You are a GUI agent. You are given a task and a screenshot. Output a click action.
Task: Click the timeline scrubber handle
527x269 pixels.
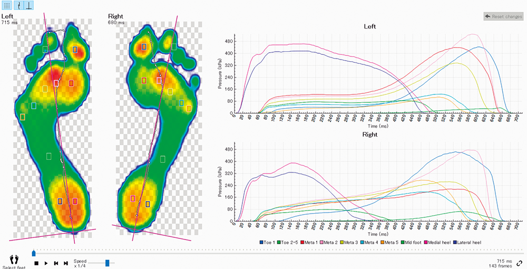[x=34, y=253]
